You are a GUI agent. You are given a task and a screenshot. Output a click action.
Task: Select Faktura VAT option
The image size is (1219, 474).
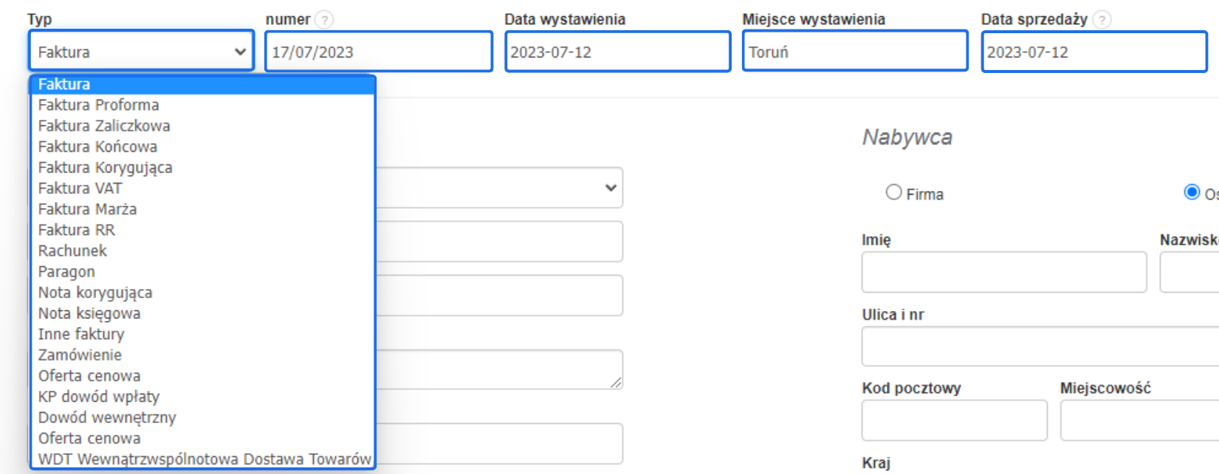[x=80, y=189]
